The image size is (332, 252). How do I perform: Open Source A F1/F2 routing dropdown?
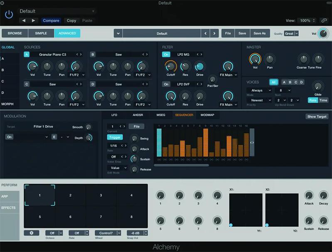[77, 75]
